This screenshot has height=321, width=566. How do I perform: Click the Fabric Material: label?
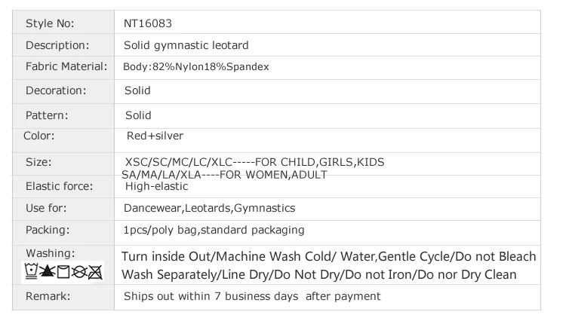pos(66,66)
